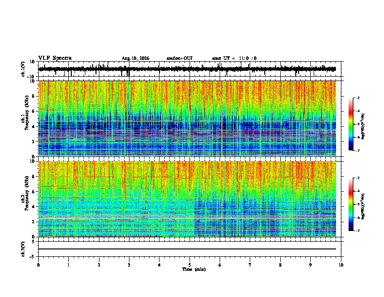Click the 6 kHz tick label on ch.2 frequency axis
Viewport: 384px width, 297px height.
34,192
